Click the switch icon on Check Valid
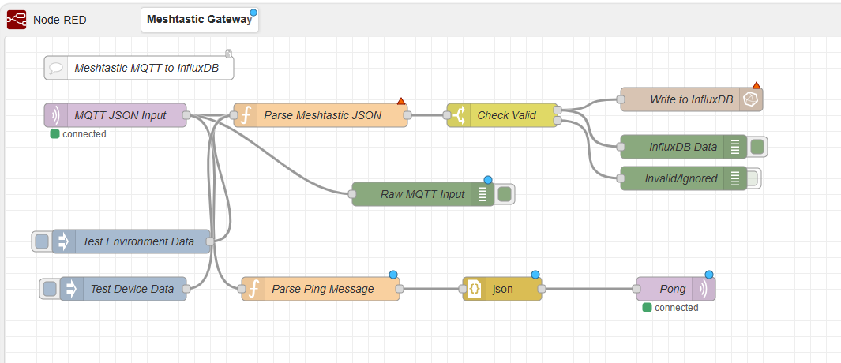Image resolution: width=841 pixels, height=363 pixels. tap(459, 115)
